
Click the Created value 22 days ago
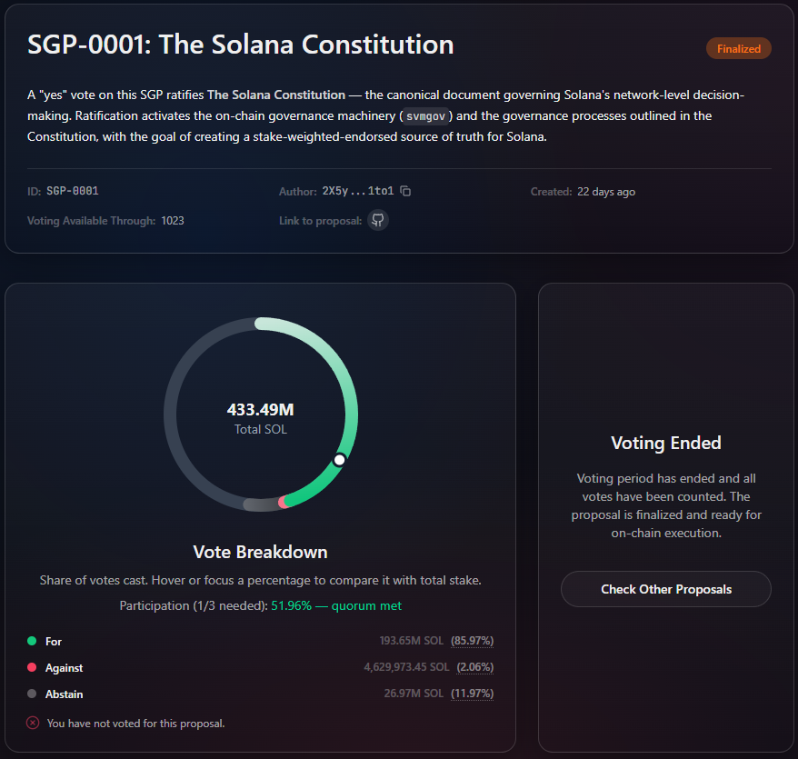click(x=606, y=192)
